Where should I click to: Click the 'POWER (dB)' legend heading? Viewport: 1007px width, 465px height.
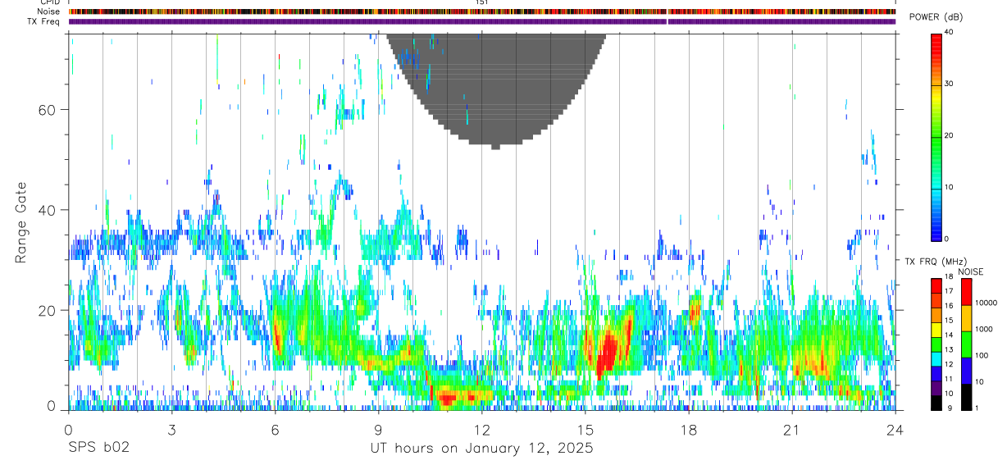[x=936, y=16]
